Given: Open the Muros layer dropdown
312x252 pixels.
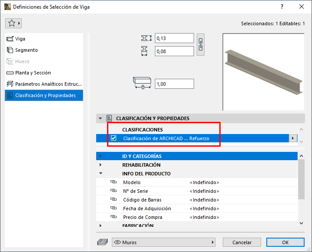Looking at the screenshot, I should click(164, 242).
